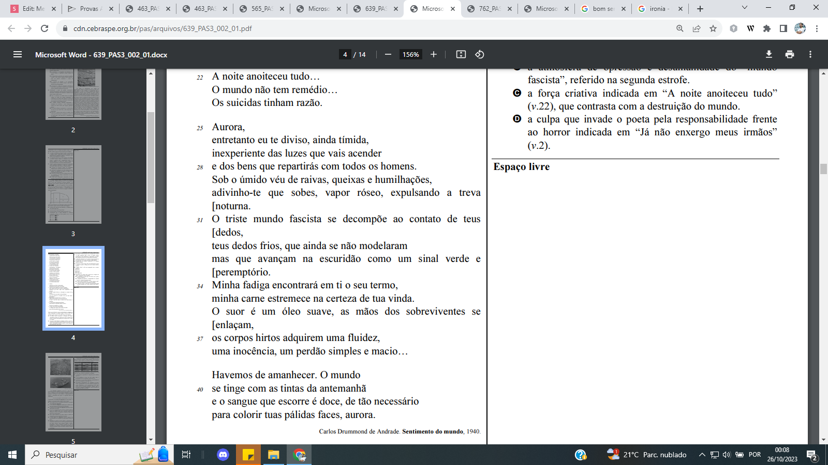Click the Chrome taskbar icon
This screenshot has height=465, width=828.
pos(299,455)
